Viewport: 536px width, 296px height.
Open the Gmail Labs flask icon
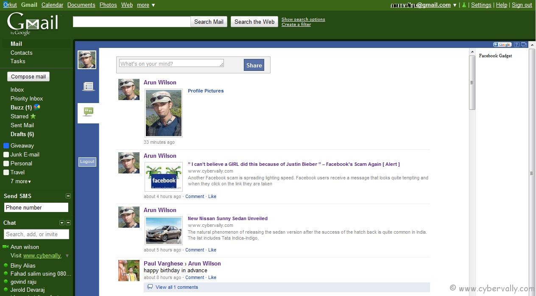pos(464,5)
